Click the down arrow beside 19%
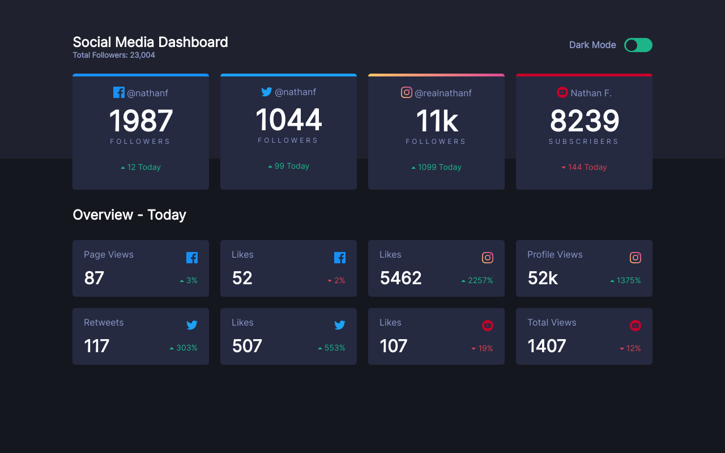 point(474,349)
